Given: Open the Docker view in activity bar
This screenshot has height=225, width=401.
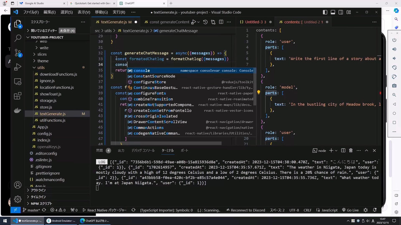Looking at the screenshot, I should pyautogui.click(x=18, y=110).
